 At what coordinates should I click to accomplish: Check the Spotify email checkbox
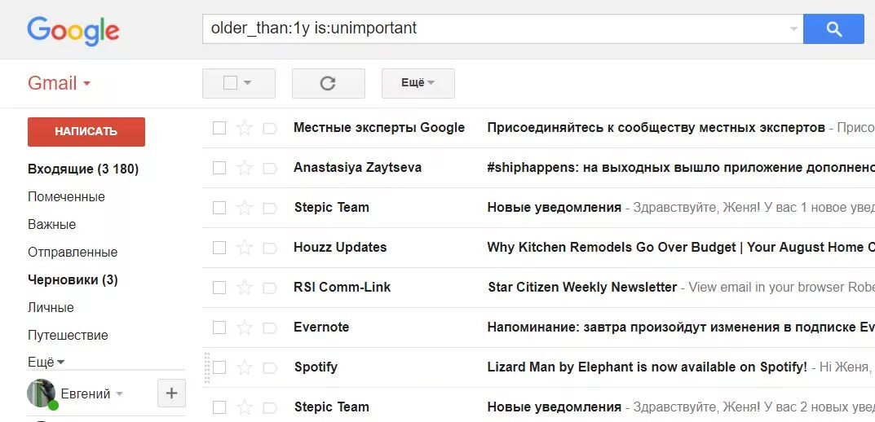[x=219, y=367]
